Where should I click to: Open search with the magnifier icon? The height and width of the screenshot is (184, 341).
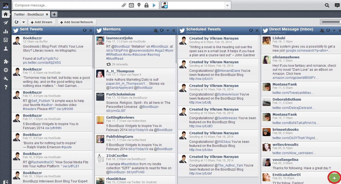(x=327, y=5)
